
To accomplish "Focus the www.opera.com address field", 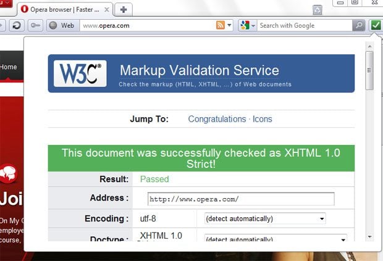I will (148, 25).
